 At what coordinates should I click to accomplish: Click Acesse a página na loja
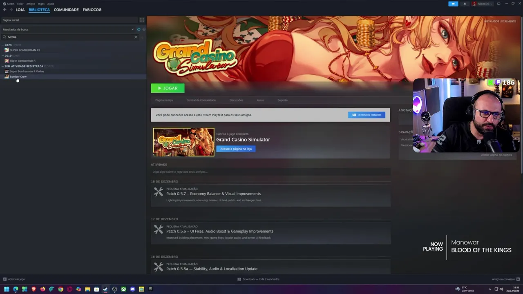[x=236, y=149]
